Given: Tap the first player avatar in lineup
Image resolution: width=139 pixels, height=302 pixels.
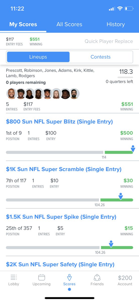Looking at the screenshot, I should 11,94.
